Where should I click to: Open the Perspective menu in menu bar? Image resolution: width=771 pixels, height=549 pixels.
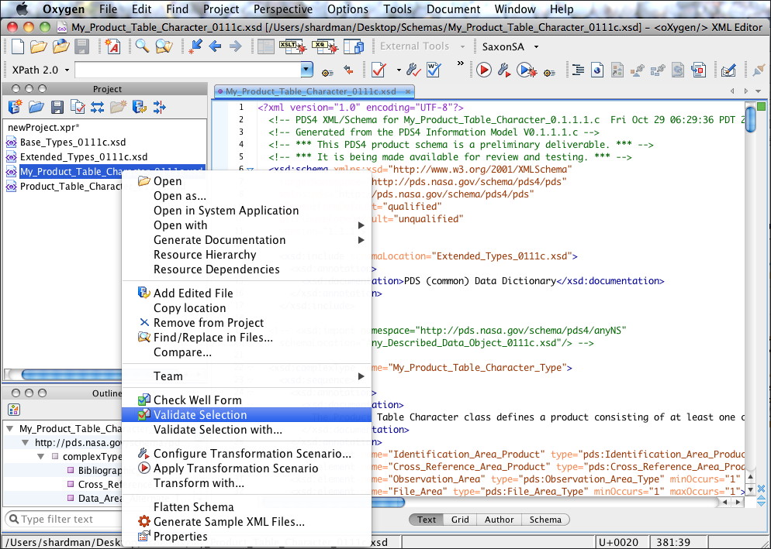[x=283, y=9]
